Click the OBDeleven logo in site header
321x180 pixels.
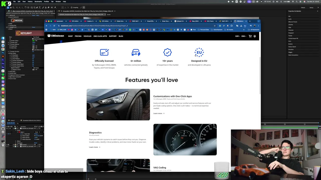pyautogui.click(x=56, y=36)
